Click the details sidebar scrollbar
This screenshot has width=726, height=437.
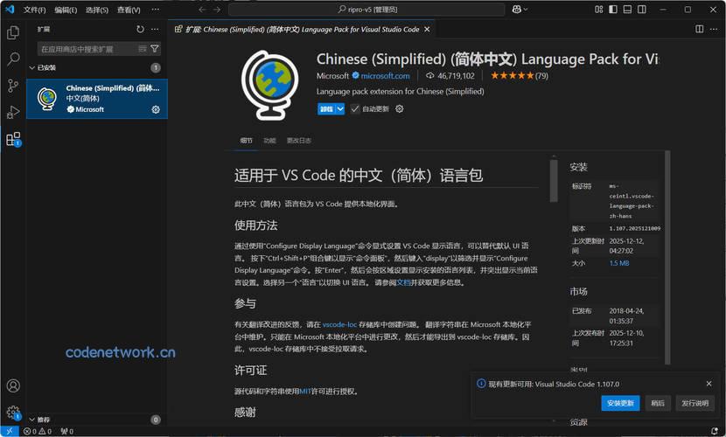pos(667,258)
